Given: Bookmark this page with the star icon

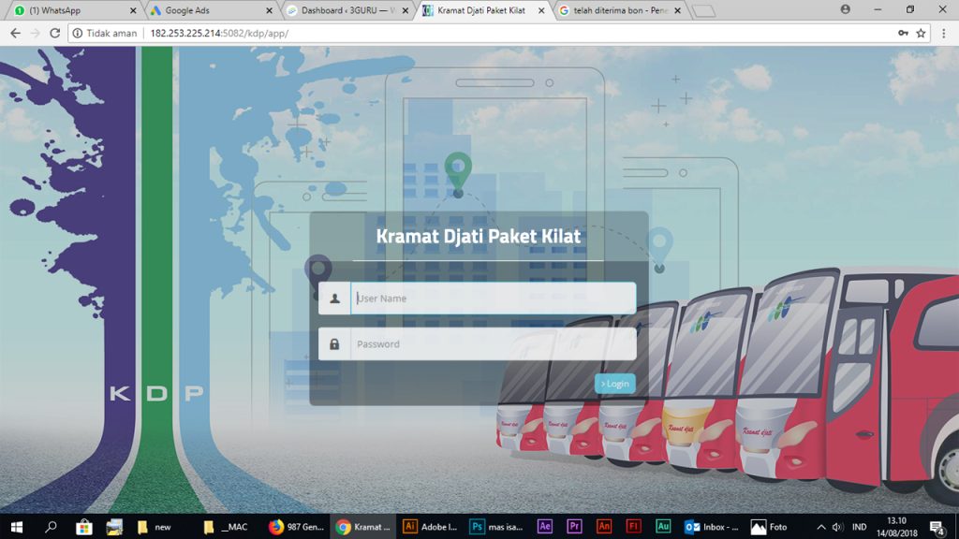Looking at the screenshot, I should [921, 33].
